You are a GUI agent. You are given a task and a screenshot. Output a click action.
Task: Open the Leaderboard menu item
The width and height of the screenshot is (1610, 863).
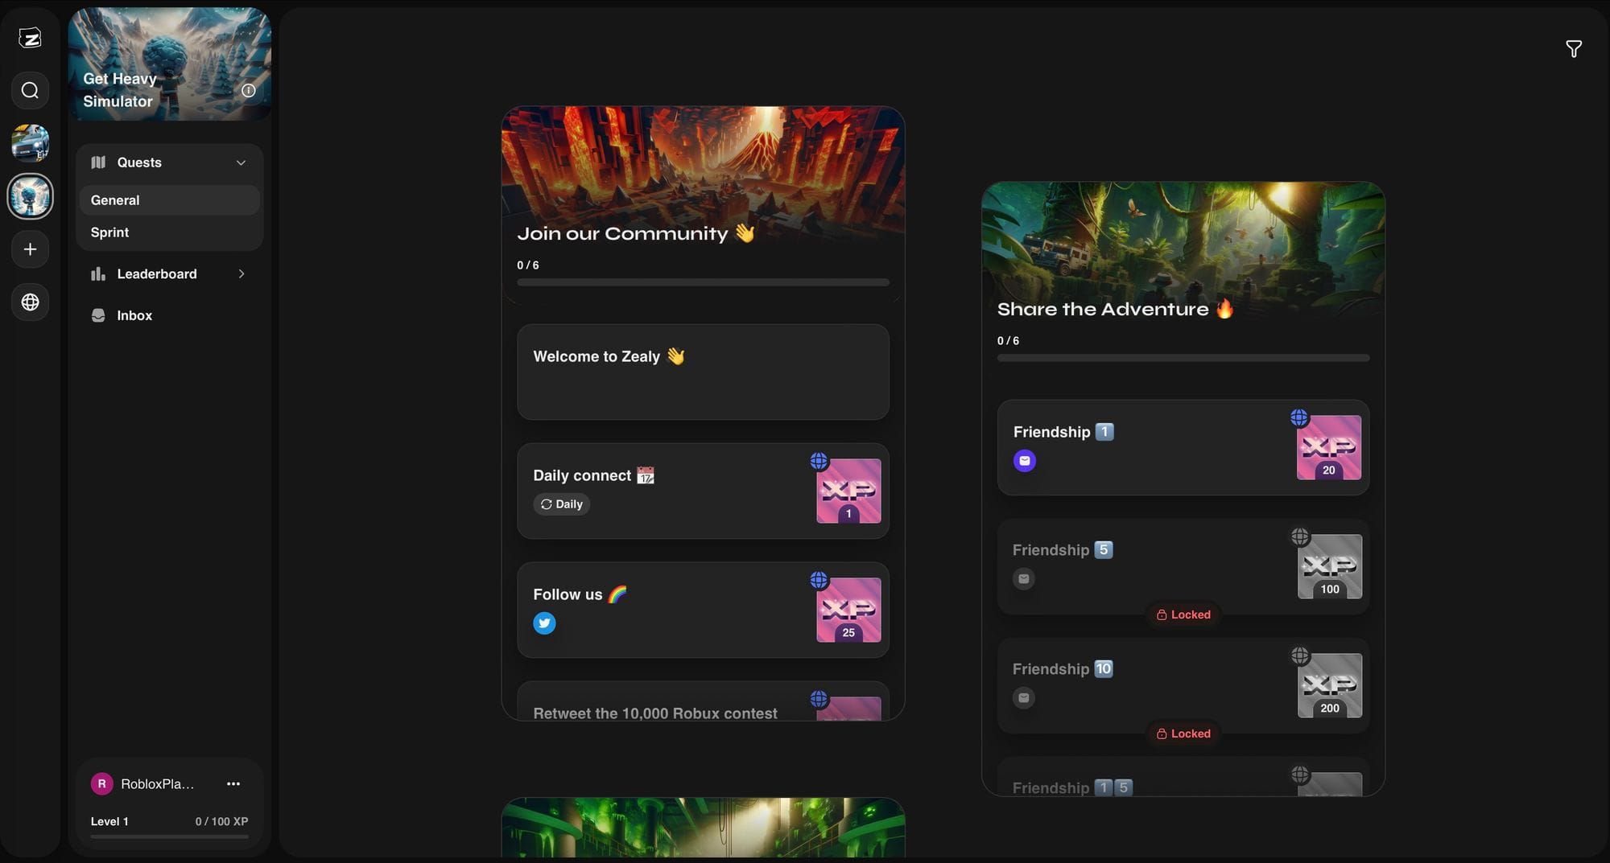(x=170, y=274)
